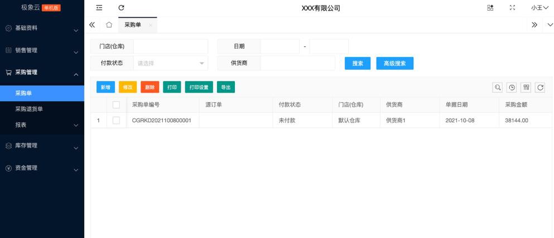Open the 采购退货单 sidebar item

(42, 110)
